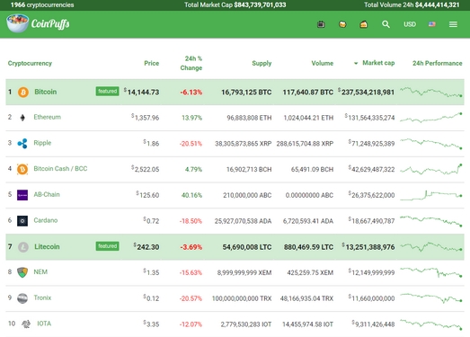The width and height of the screenshot is (470, 337).
Task: Click Ripple's -20.51% change value
Action: [191, 144]
